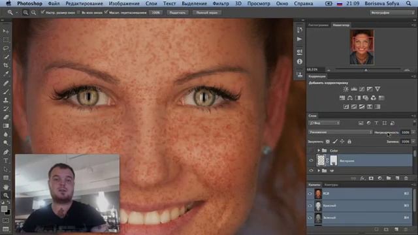
Task: Select the Lasso tool
Action: coord(6,48)
